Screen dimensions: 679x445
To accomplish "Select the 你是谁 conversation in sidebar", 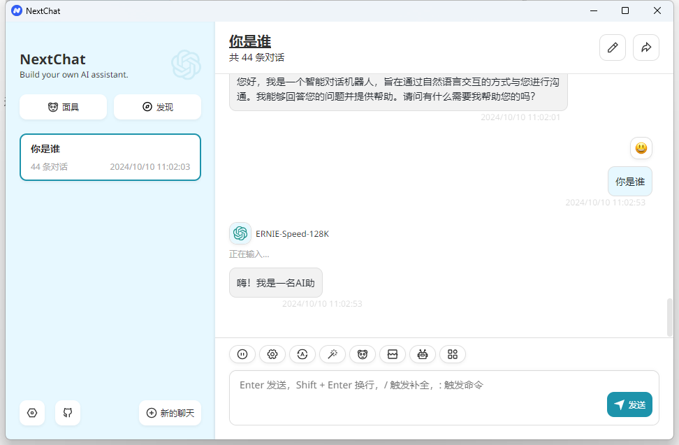I will click(110, 157).
